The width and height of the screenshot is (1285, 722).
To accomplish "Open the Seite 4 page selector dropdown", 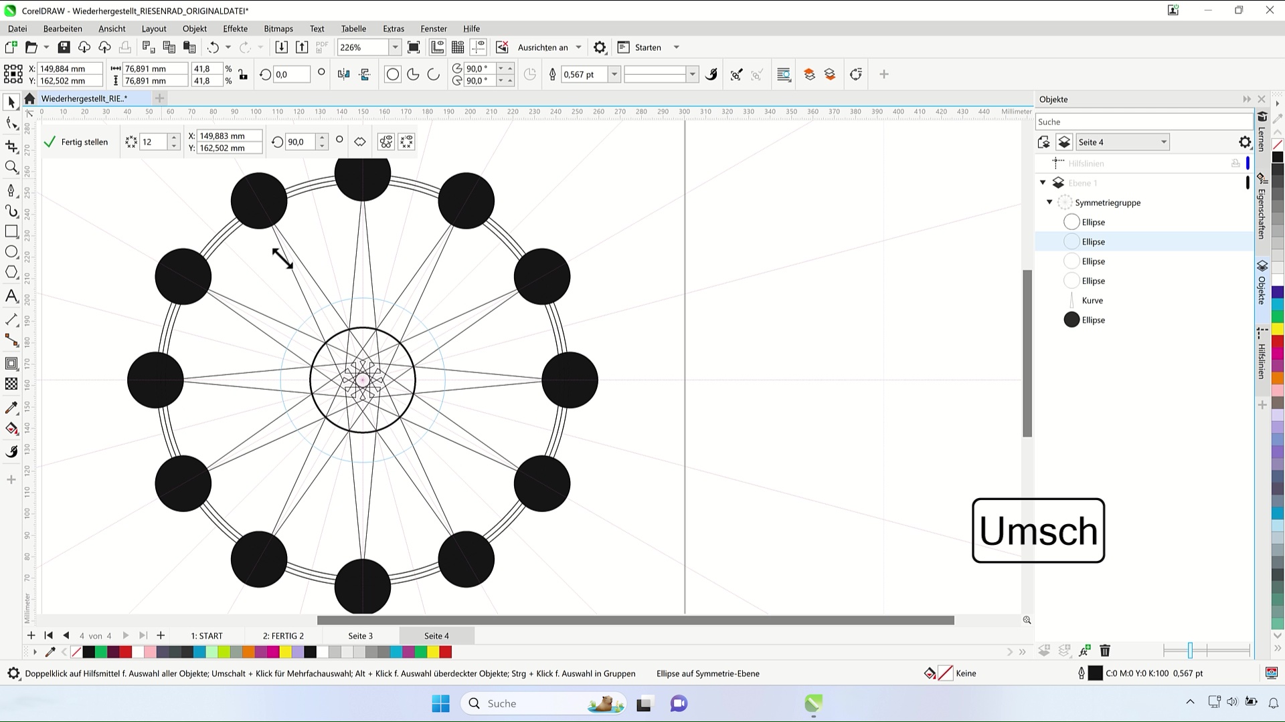I will pyautogui.click(x=1165, y=142).
